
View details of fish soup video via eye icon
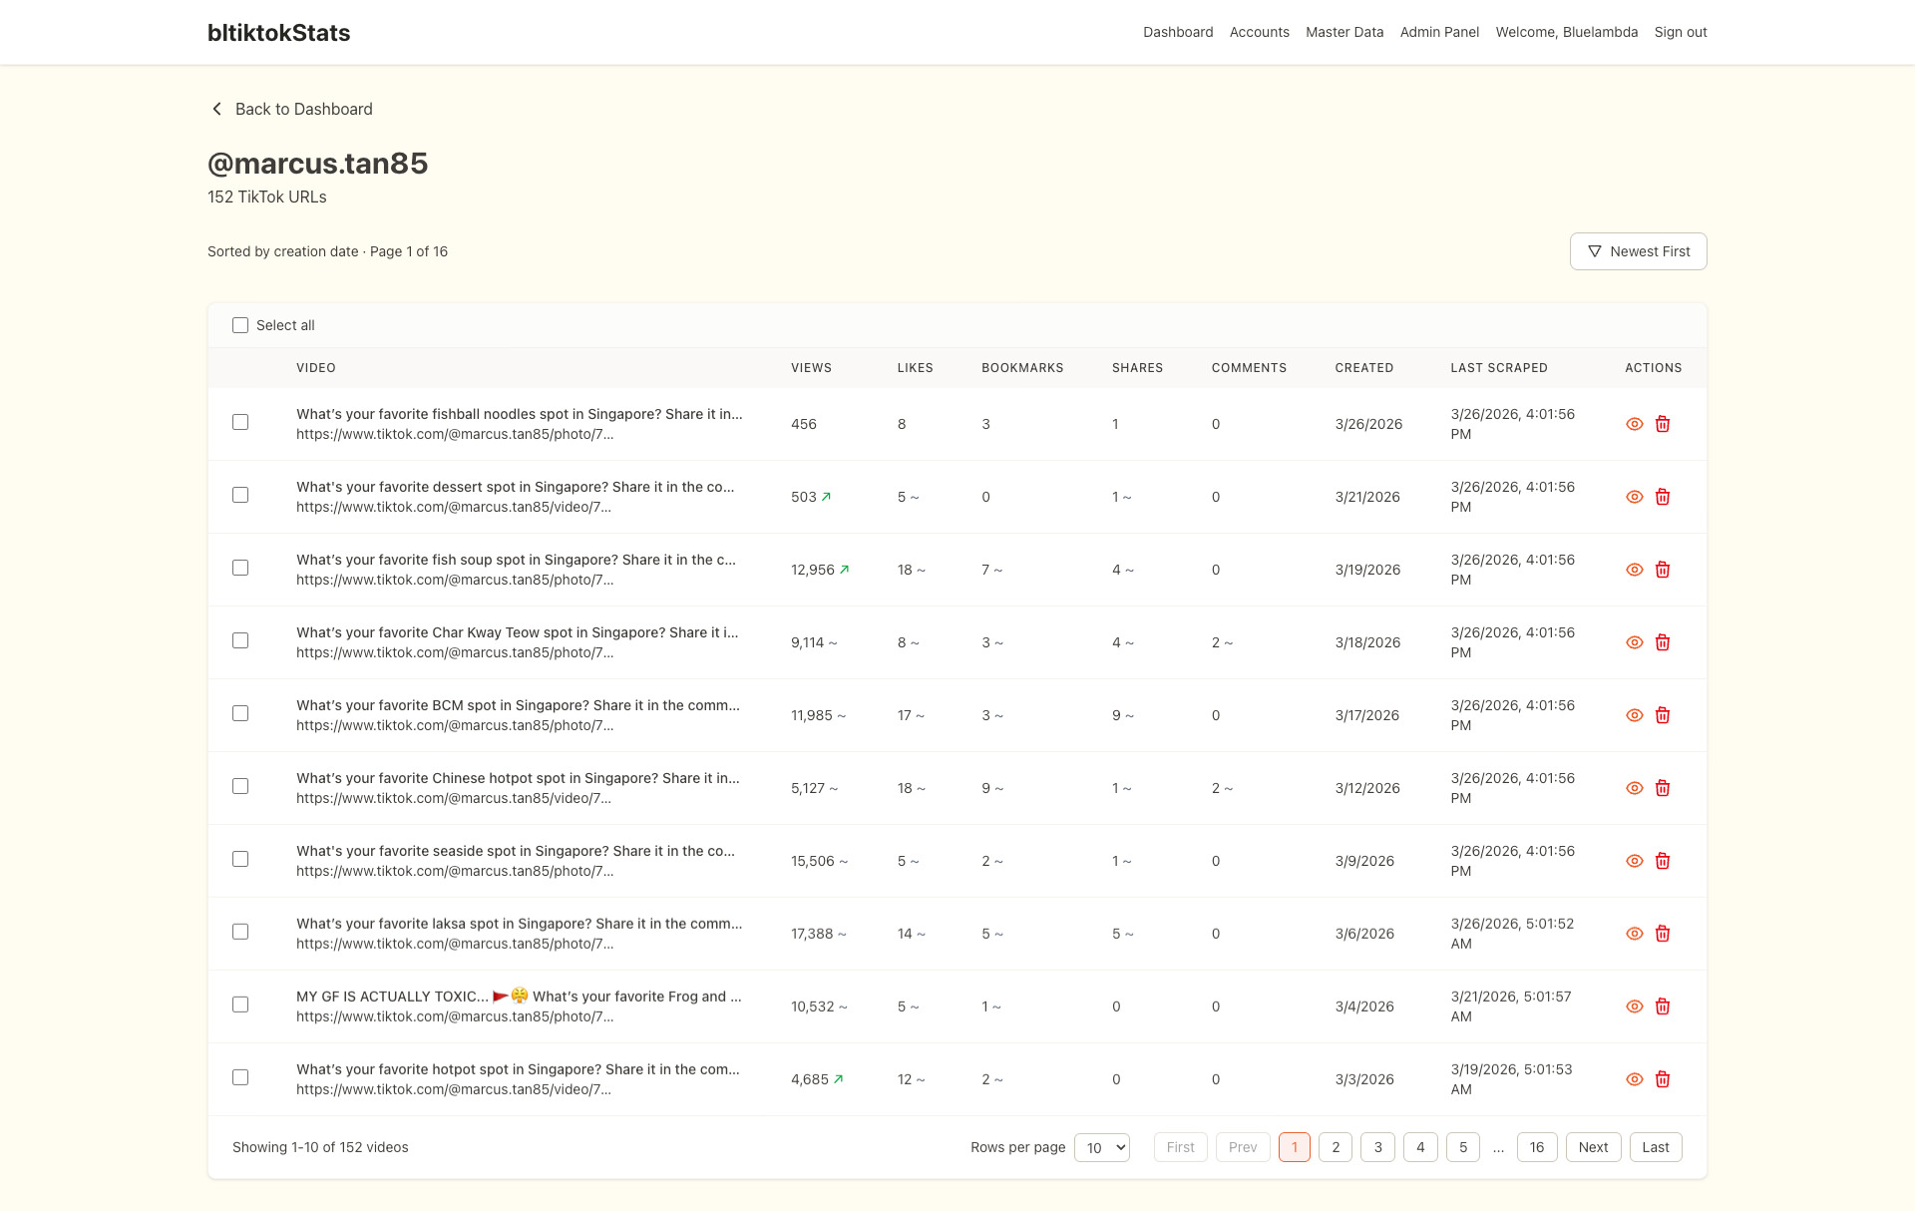tap(1634, 570)
